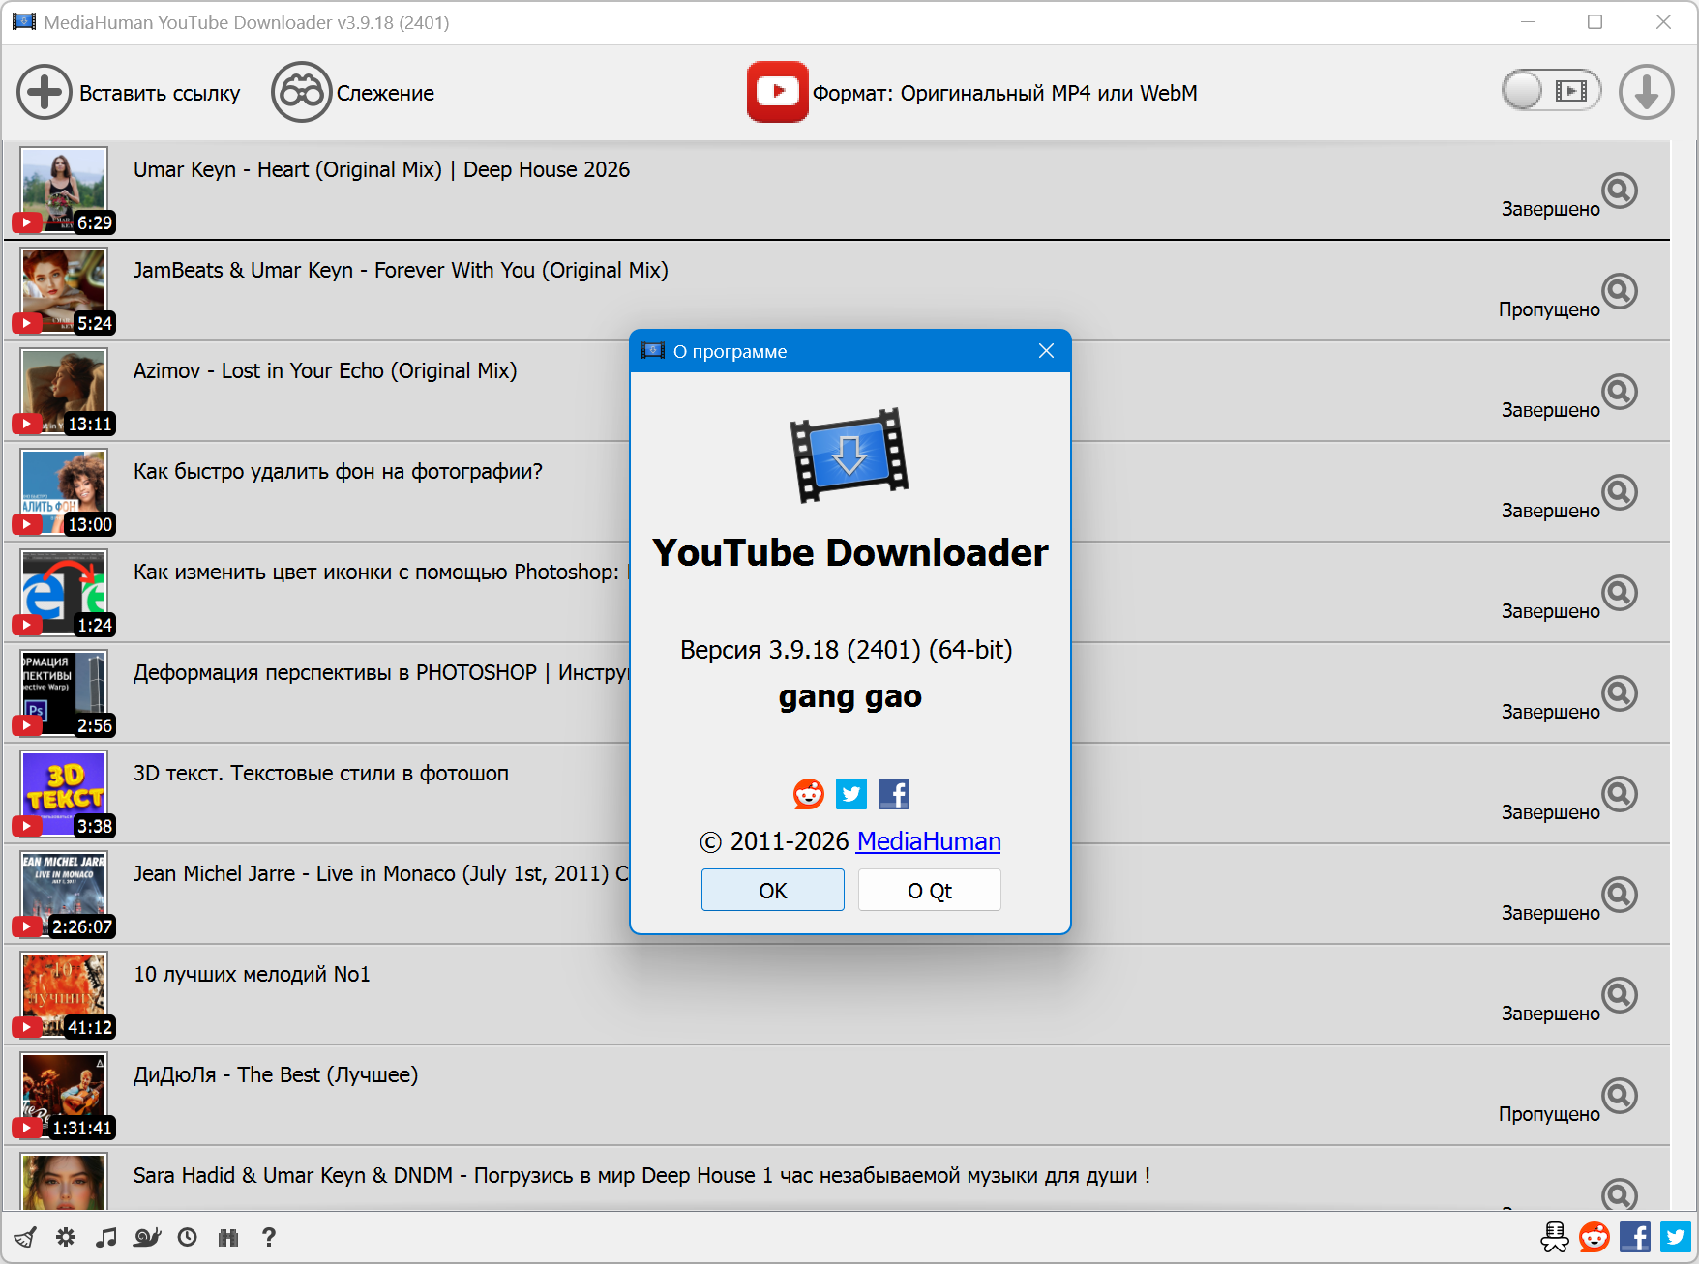
Task: Click the clock icon in bottom bar
Action: coord(188,1237)
